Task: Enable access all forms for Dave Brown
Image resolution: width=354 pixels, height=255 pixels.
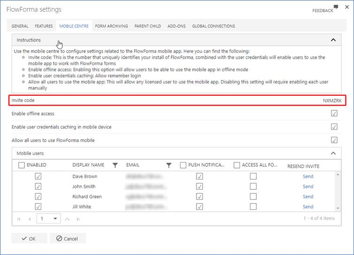Action: coord(253,176)
